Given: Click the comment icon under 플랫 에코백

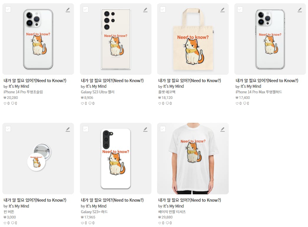Looking at the screenshot, I should pos(167,103).
